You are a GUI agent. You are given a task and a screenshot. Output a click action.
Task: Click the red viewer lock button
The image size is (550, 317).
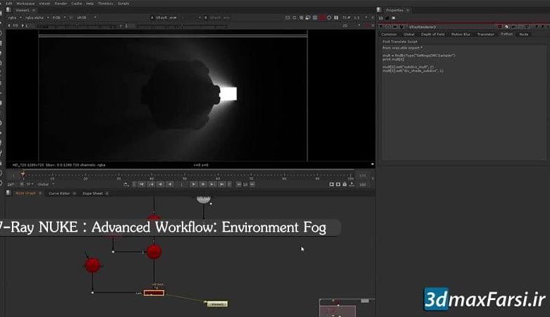322,18
